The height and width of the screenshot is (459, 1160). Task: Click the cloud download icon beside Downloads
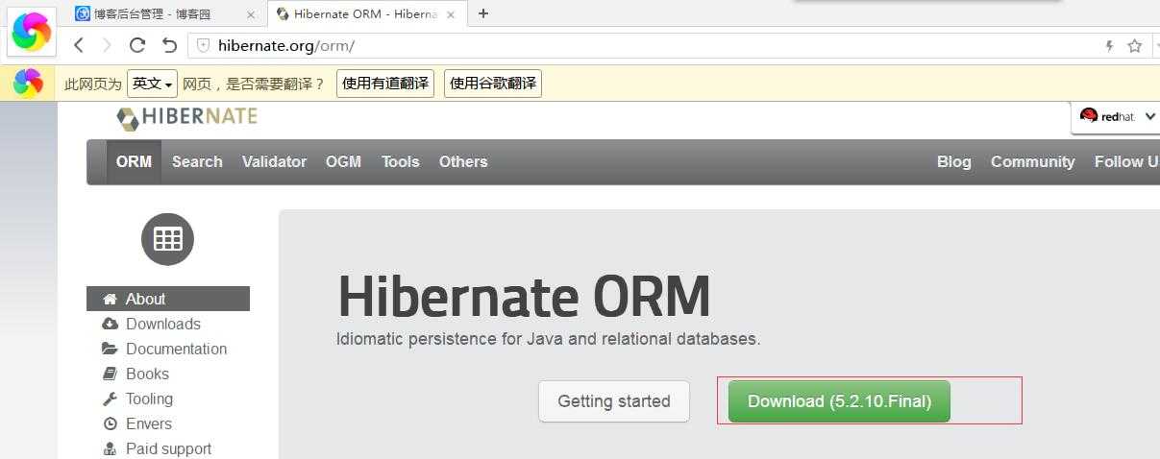(x=110, y=324)
